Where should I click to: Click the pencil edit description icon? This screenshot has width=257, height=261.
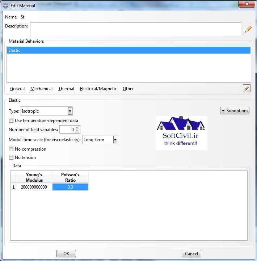coord(248,29)
